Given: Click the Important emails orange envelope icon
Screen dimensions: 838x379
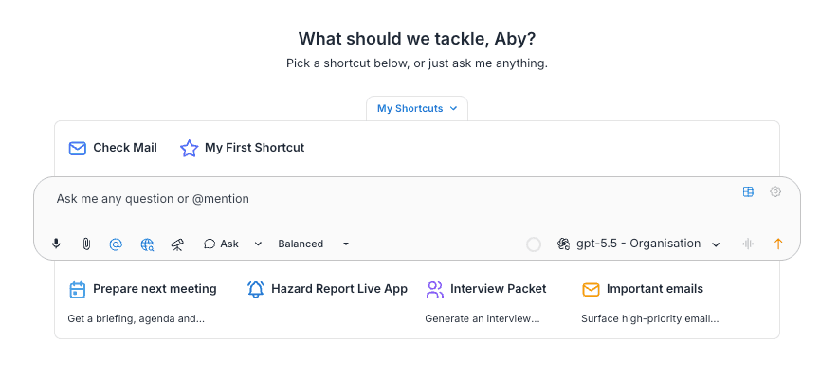Looking at the screenshot, I should pos(591,289).
